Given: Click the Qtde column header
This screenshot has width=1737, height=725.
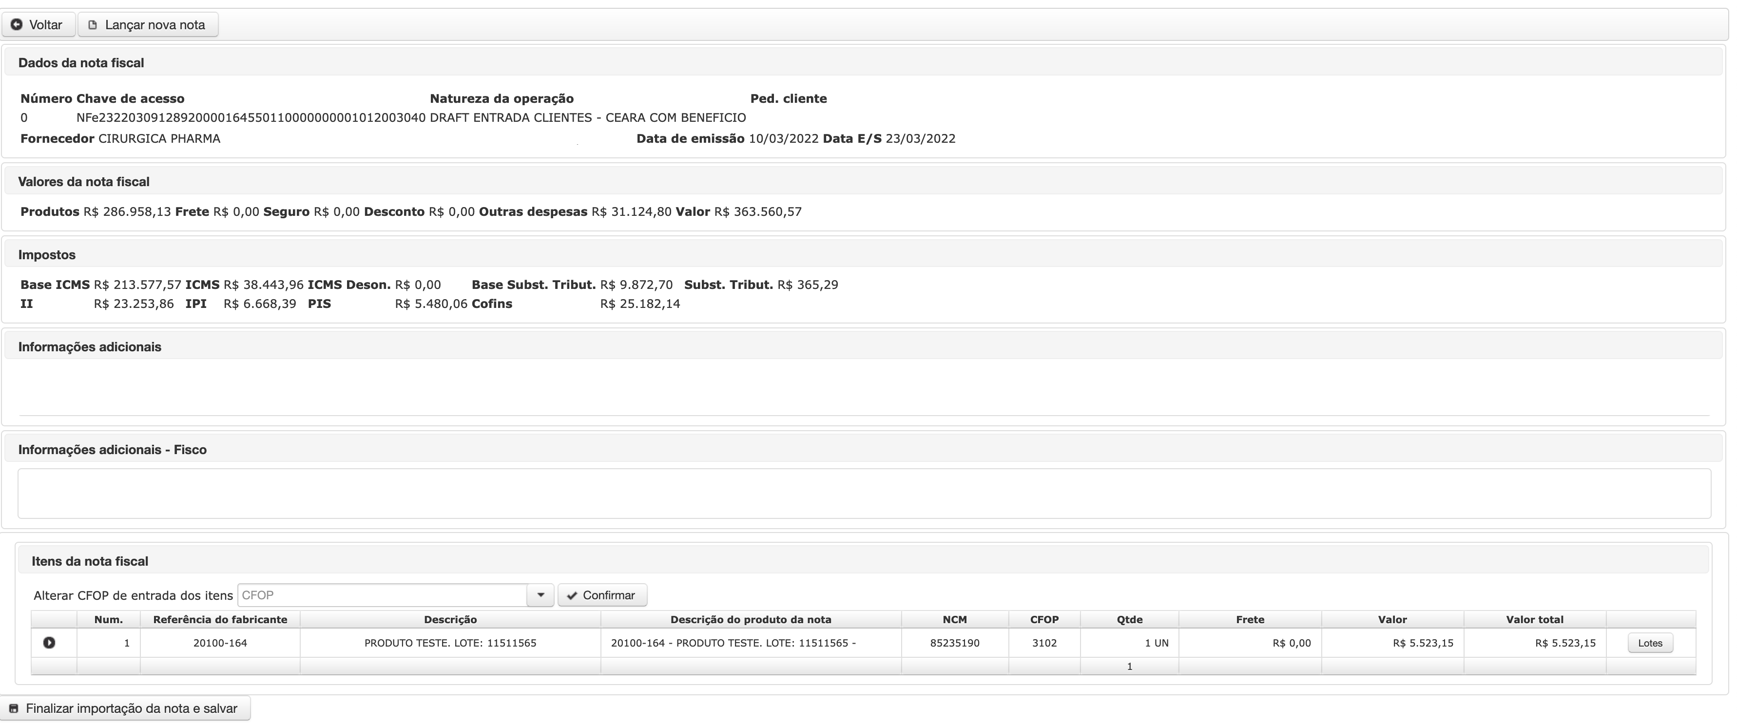Looking at the screenshot, I should click(1129, 619).
